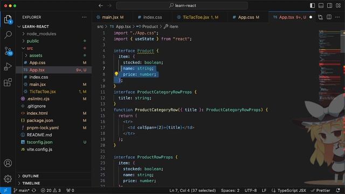Screen dimensions: 345x194
Task: Click the UTF-8 encoding setting
Action: coord(251,190)
